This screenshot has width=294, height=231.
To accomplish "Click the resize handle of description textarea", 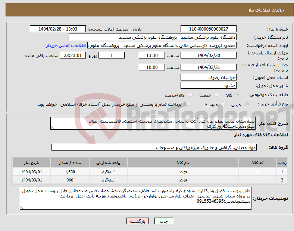I will click(52, 128).
